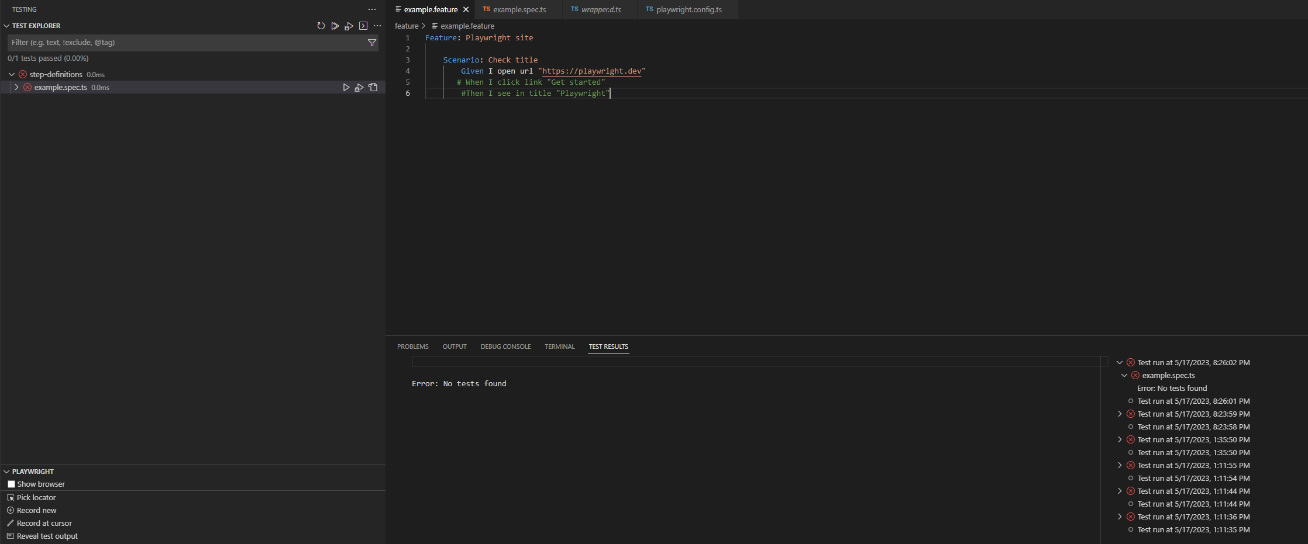Expand the example.spec.ts test tree item
Image resolution: width=1308 pixels, height=544 pixels.
click(16, 87)
